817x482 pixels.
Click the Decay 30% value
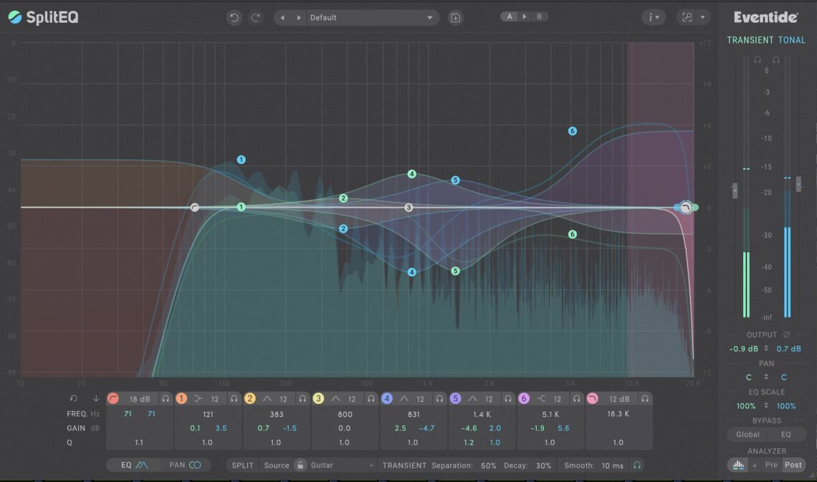543,466
